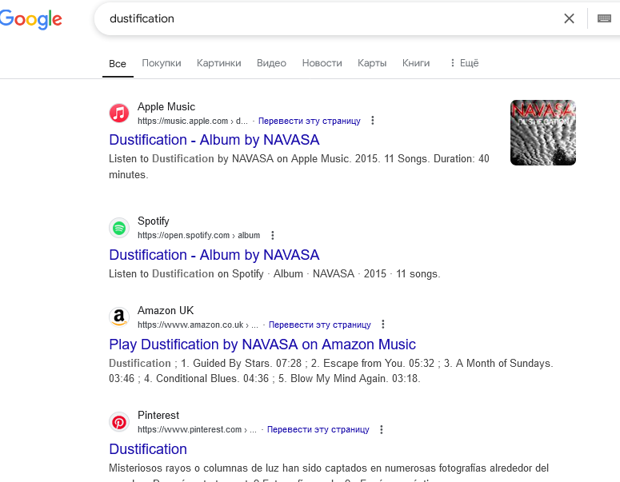
Task: Open more options for Spotify result
Action: [273, 236]
